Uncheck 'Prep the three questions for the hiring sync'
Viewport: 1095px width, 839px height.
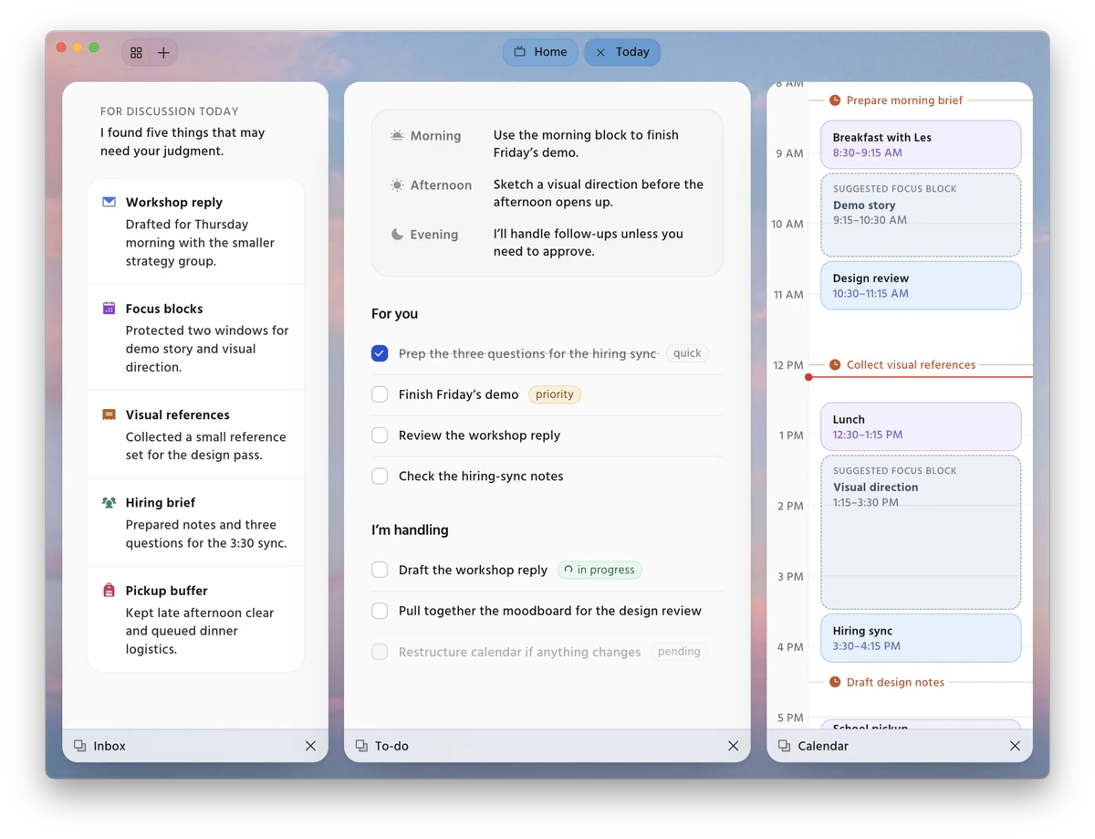click(x=380, y=353)
